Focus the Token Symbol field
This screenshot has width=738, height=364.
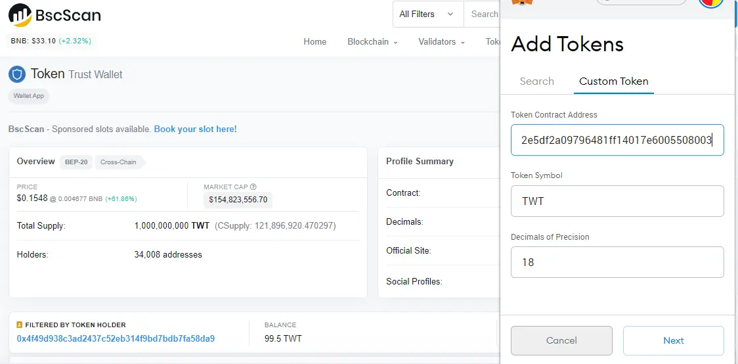click(617, 201)
